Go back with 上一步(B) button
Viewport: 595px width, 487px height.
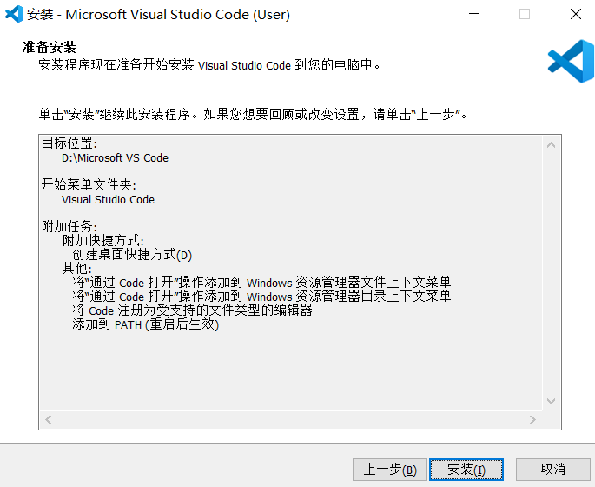click(390, 470)
